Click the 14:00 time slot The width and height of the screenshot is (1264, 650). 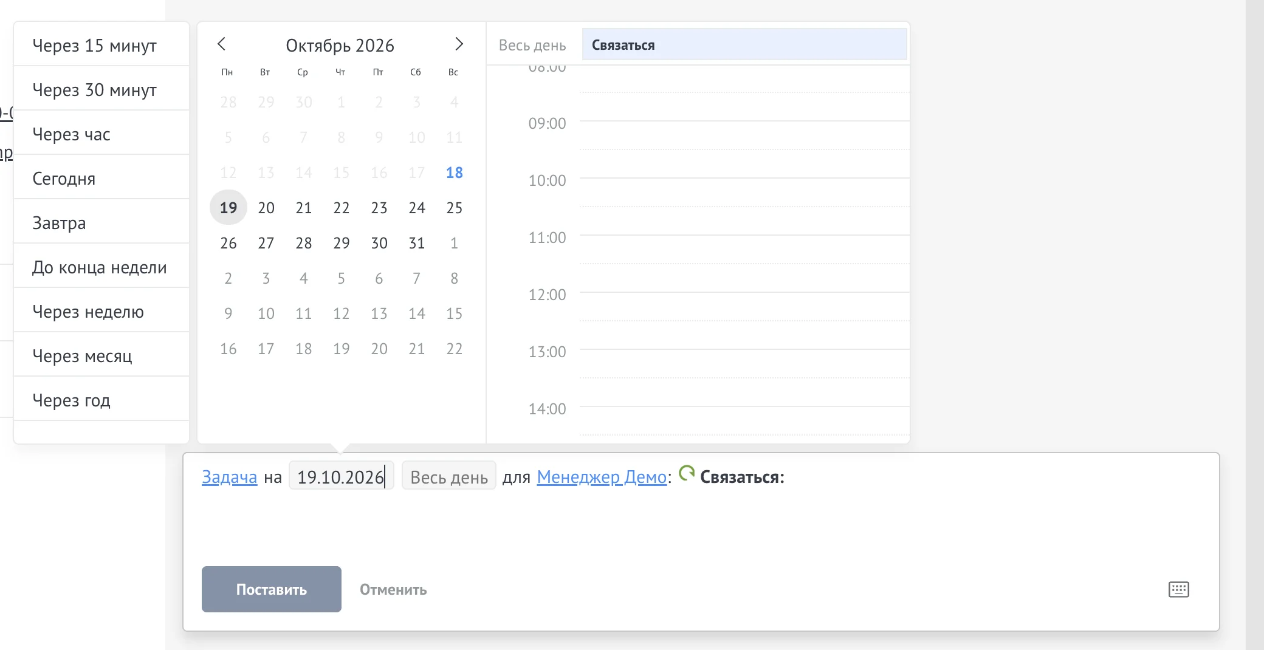744,420
